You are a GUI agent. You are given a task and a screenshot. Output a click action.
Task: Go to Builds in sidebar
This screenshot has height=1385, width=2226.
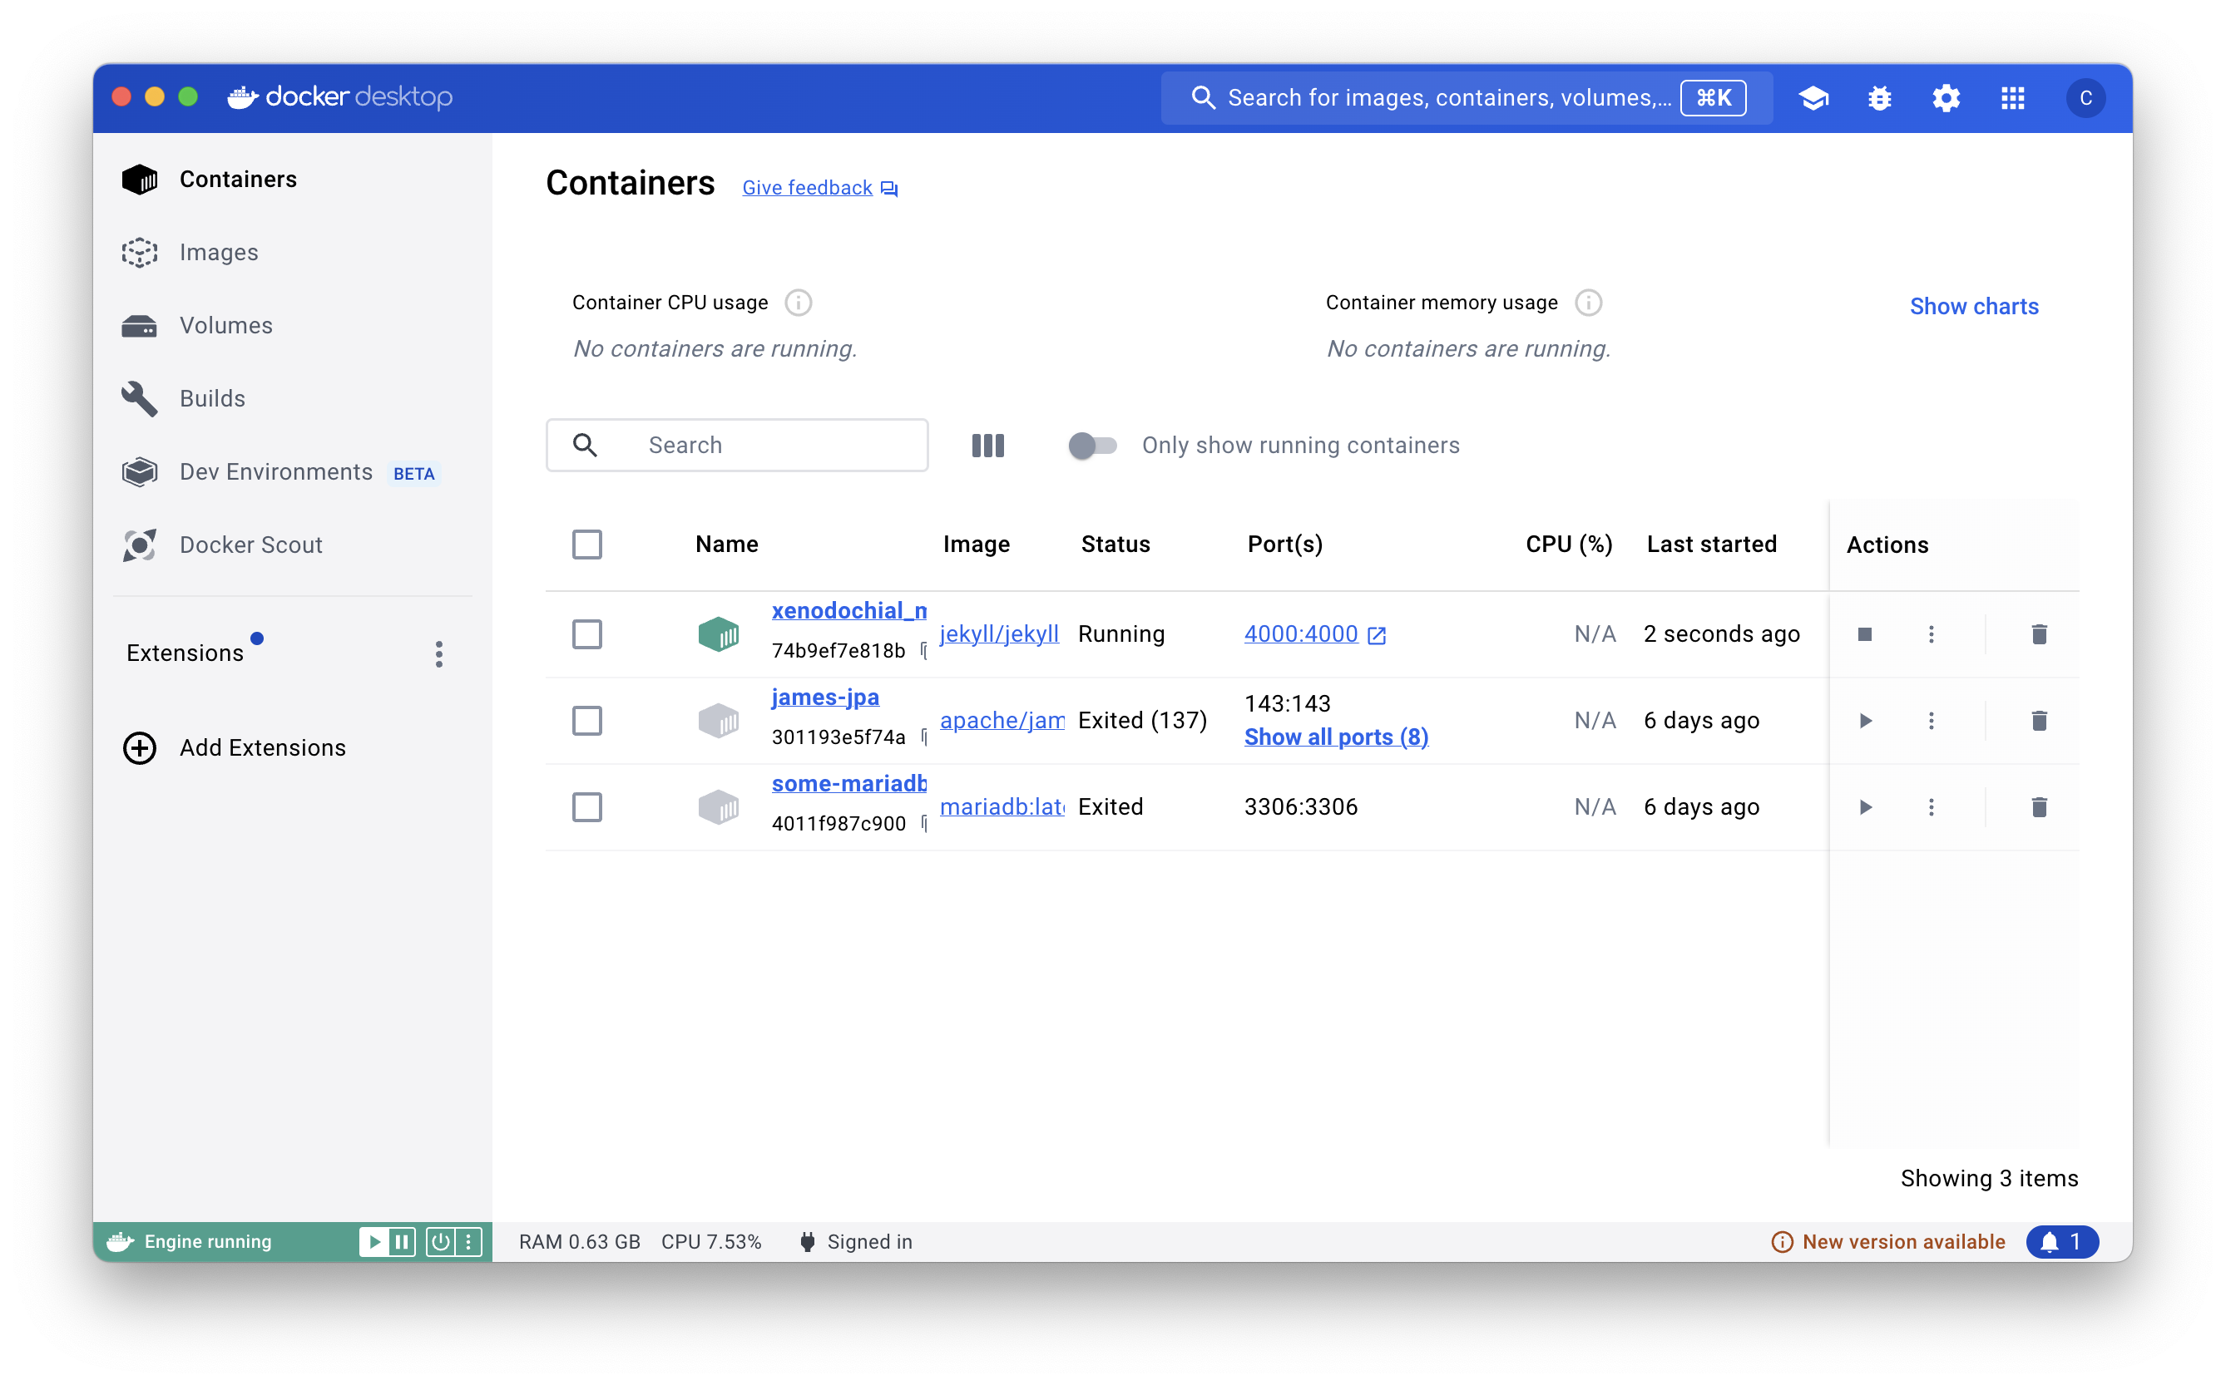tap(291, 399)
